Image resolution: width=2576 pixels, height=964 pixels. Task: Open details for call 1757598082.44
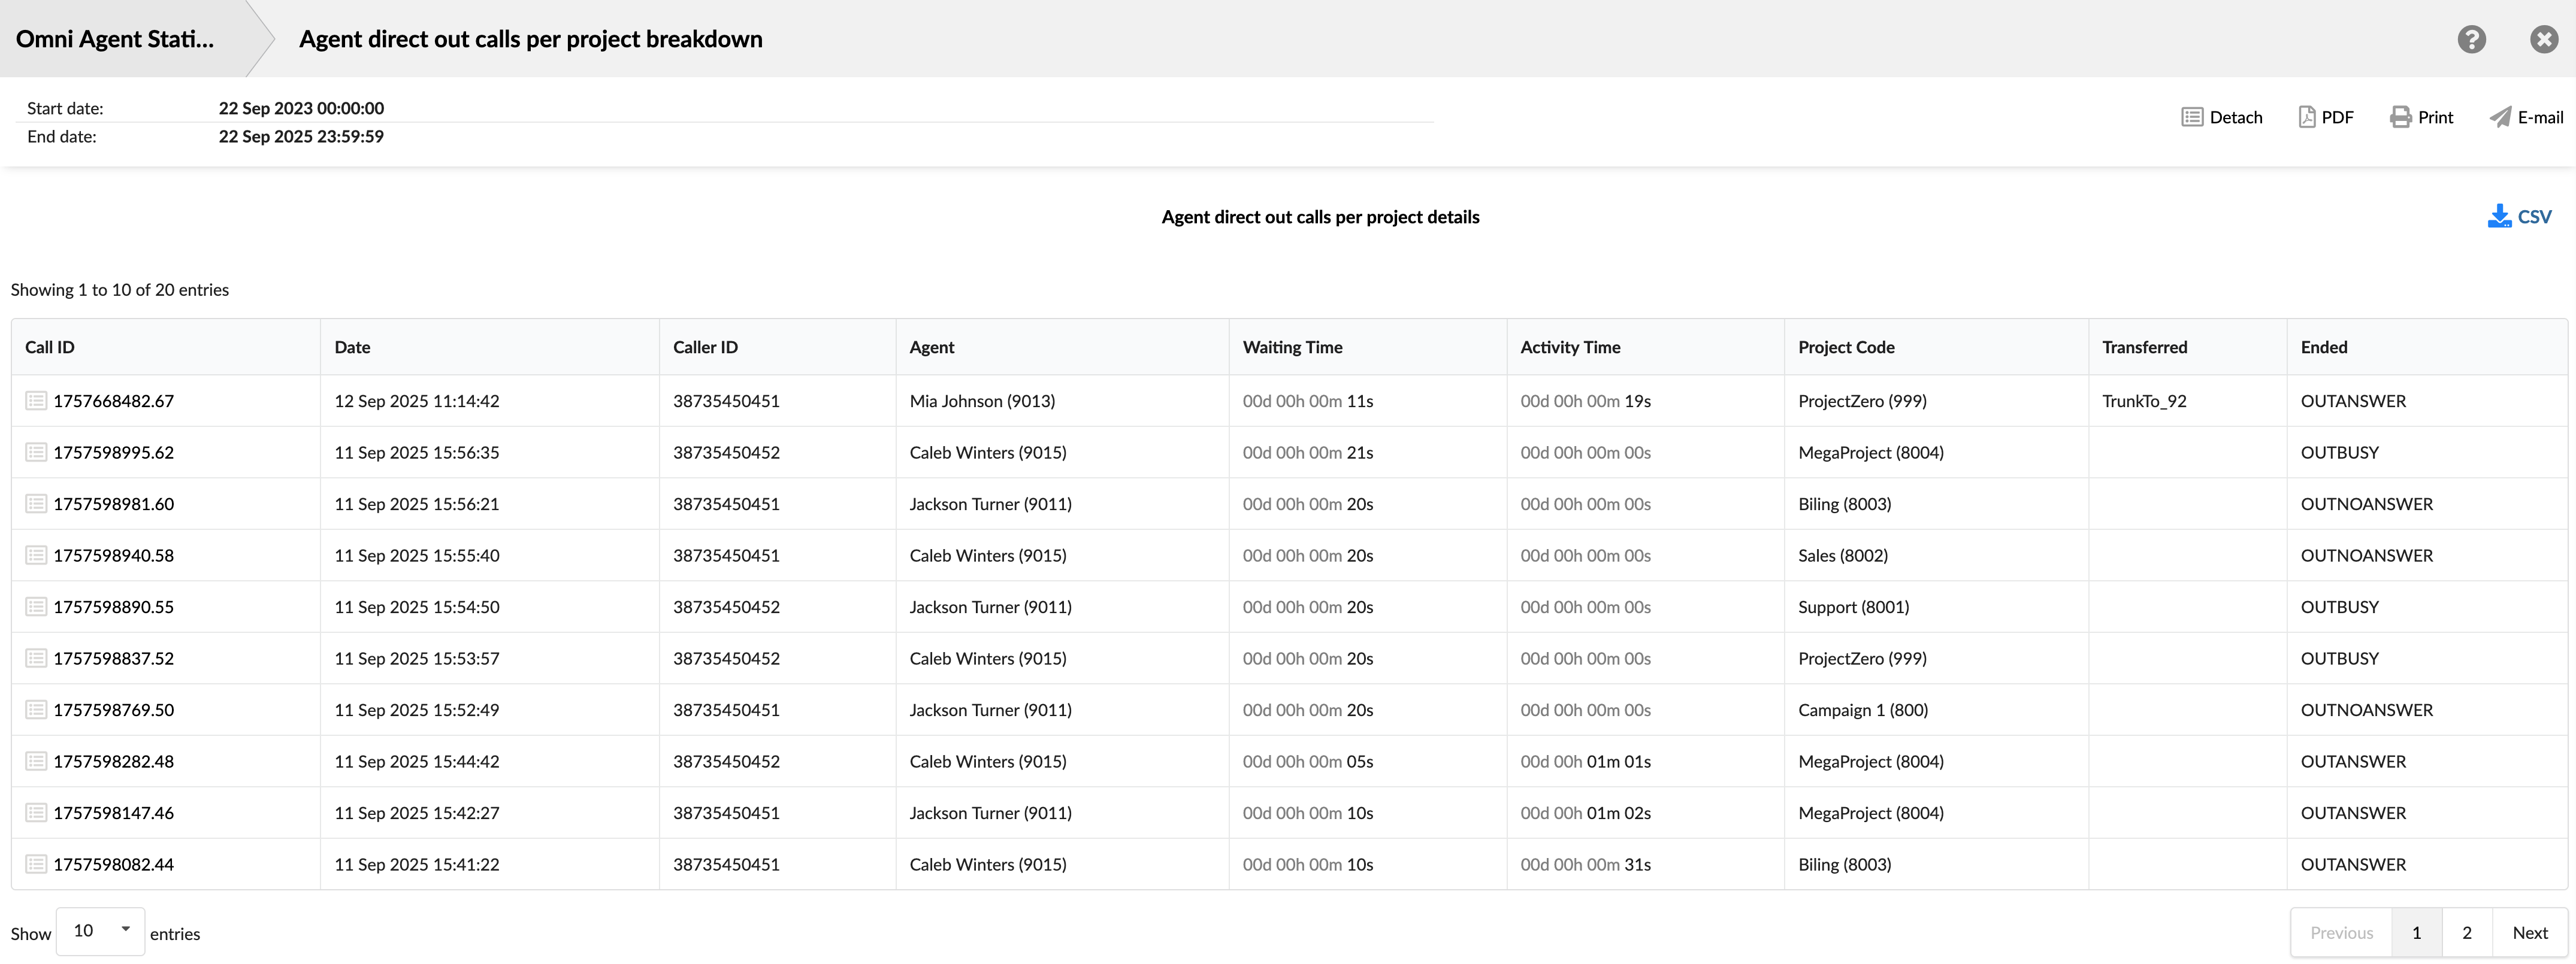click(35, 863)
